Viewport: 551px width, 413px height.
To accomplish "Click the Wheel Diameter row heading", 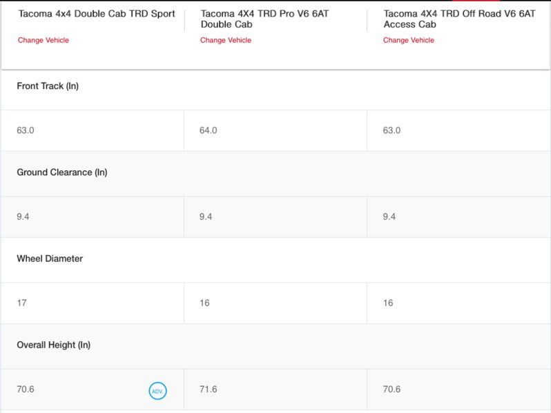I will 50,259.
